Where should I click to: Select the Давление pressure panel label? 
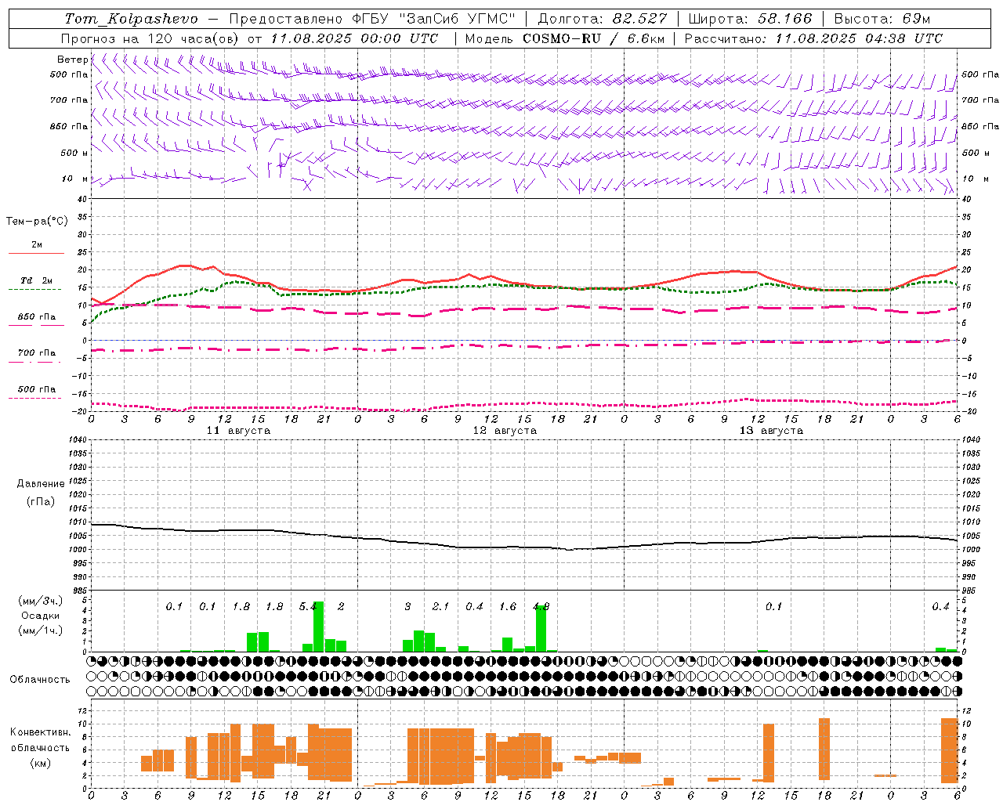pos(41,484)
